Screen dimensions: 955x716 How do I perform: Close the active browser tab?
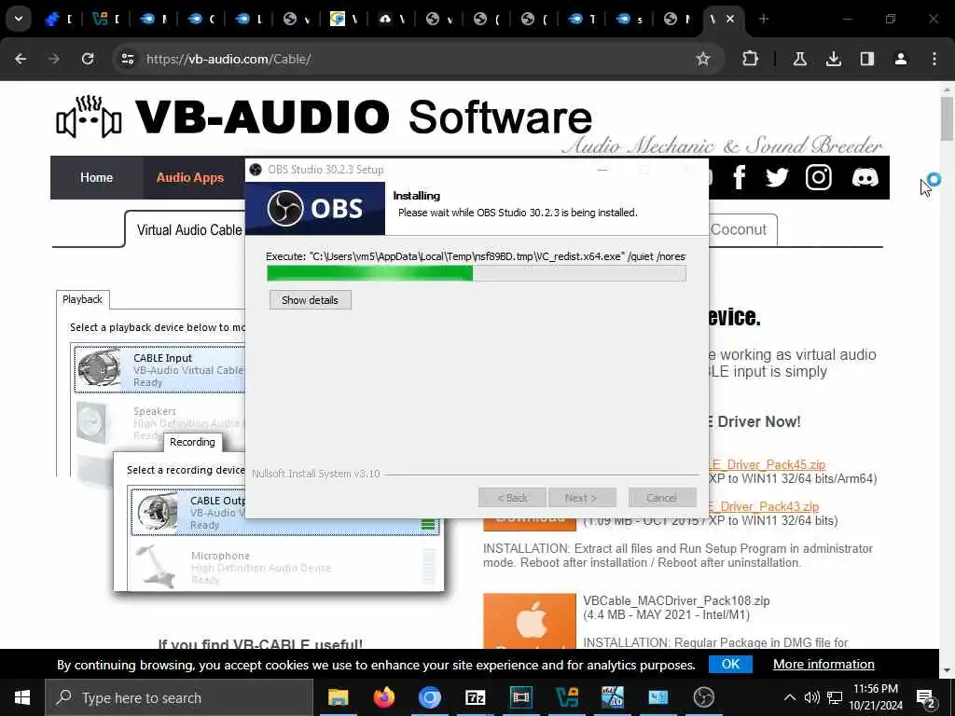click(x=730, y=19)
